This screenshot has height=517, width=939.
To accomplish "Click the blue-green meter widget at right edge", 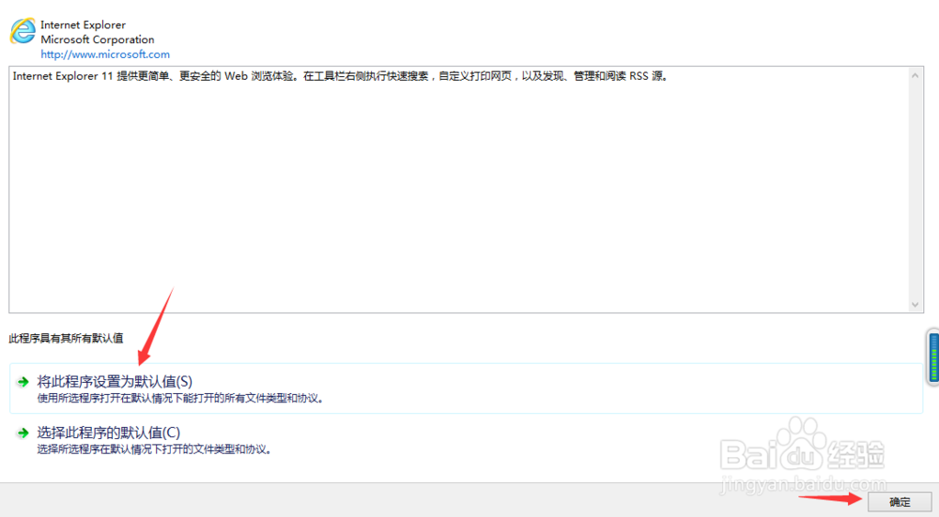I will point(933,357).
